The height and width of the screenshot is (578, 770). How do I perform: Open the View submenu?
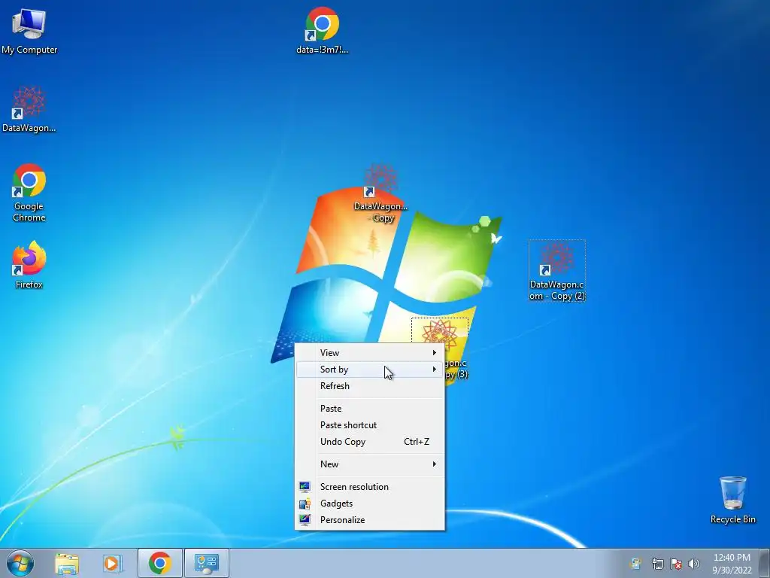tap(369, 353)
